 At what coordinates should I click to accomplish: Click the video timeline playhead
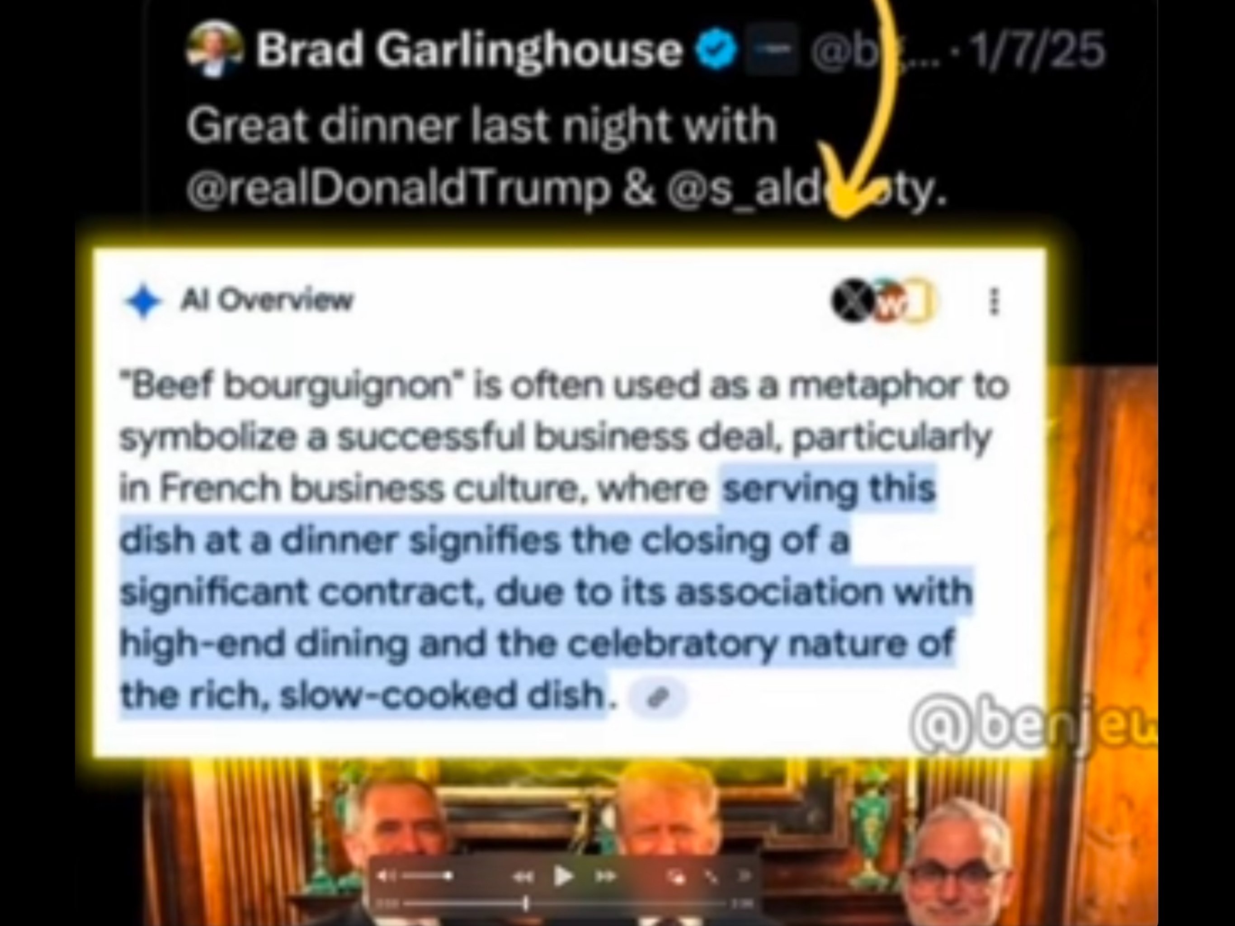(526, 903)
